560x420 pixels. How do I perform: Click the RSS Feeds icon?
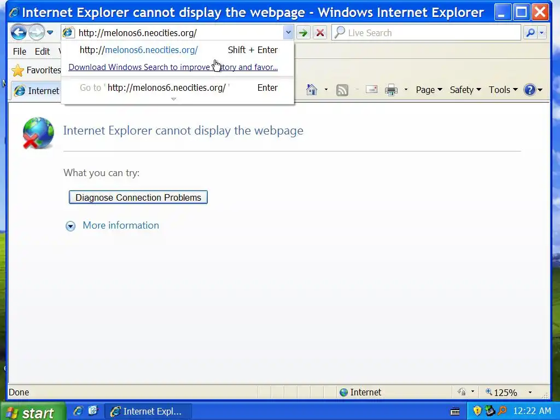click(342, 90)
